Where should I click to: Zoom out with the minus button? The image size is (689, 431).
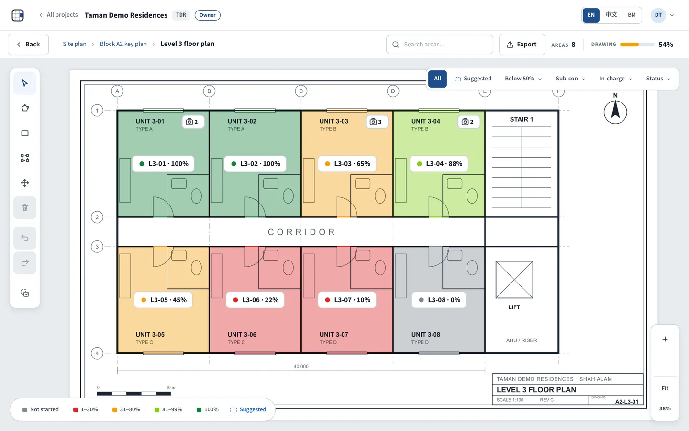(x=665, y=363)
